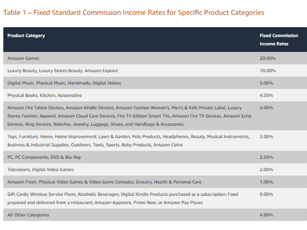This screenshot has height=230, width=307.
Task: Click the 5.00% rate value
Action: [x=266, y=83]
